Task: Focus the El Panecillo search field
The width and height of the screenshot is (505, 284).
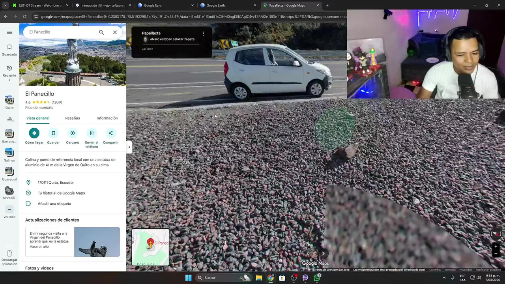Action: point(59,32)
